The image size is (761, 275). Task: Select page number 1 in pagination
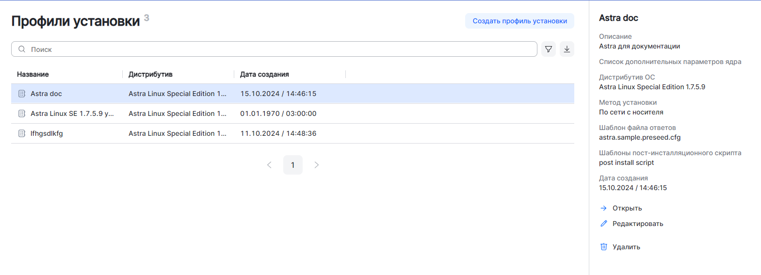293,165
